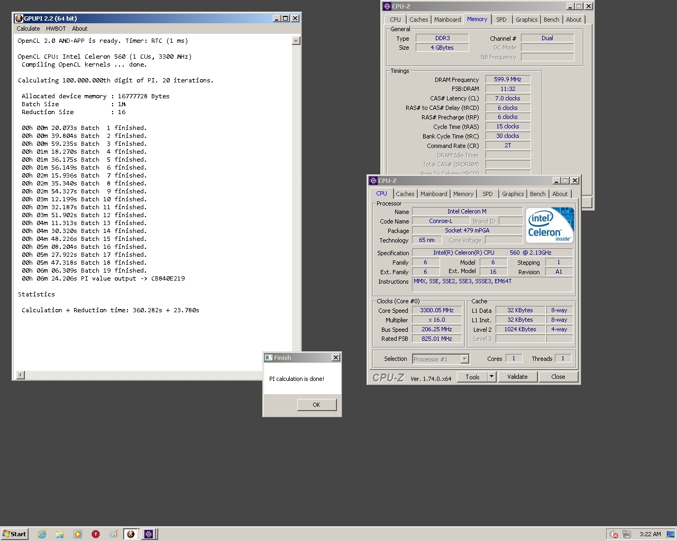Click the Name field Intel Celeron M
The image size is (677, 541).
(467, 211)
